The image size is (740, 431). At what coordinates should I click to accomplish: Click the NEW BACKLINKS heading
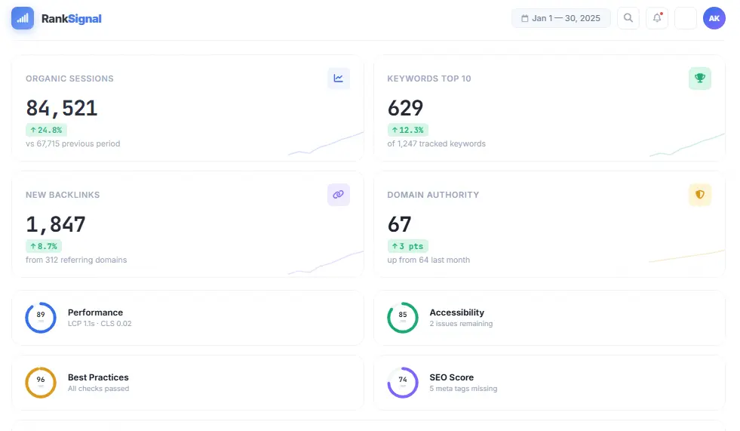(x=63, y=195)
